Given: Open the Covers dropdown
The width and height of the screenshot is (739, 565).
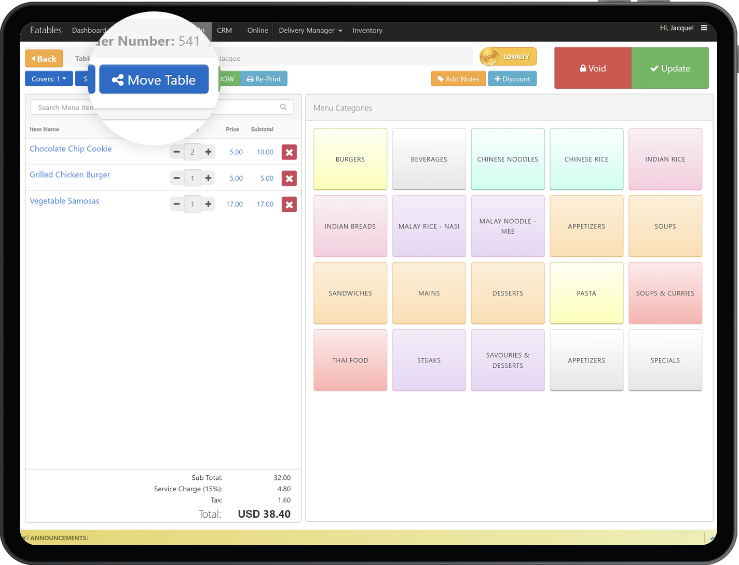Looking at the screenshot, I should (48, 78).
